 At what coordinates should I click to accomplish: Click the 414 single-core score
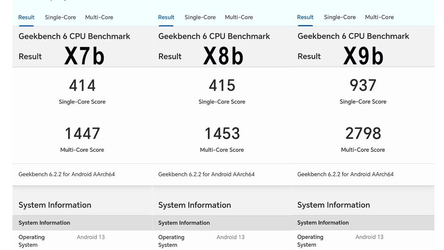pyautogui.click(x=82, y=85)
